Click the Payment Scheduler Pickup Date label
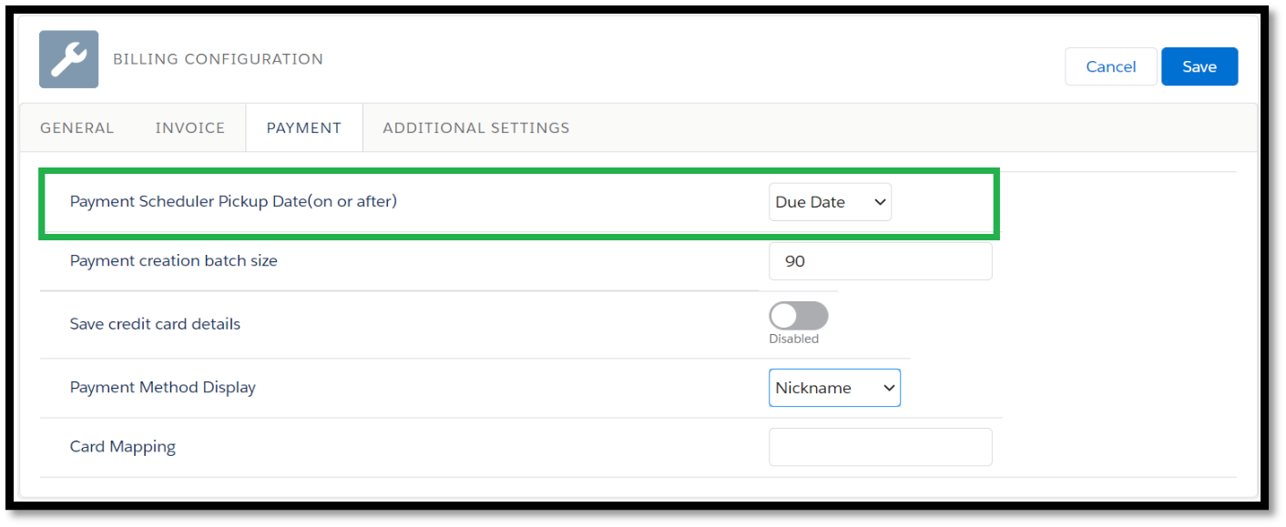Image resolution: width=1286 pixels, height=527 pixels. click(233, 201)
